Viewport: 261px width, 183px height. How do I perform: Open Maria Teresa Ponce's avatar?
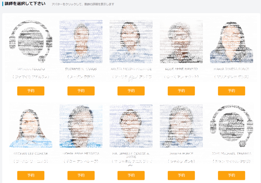click(231, 42)
